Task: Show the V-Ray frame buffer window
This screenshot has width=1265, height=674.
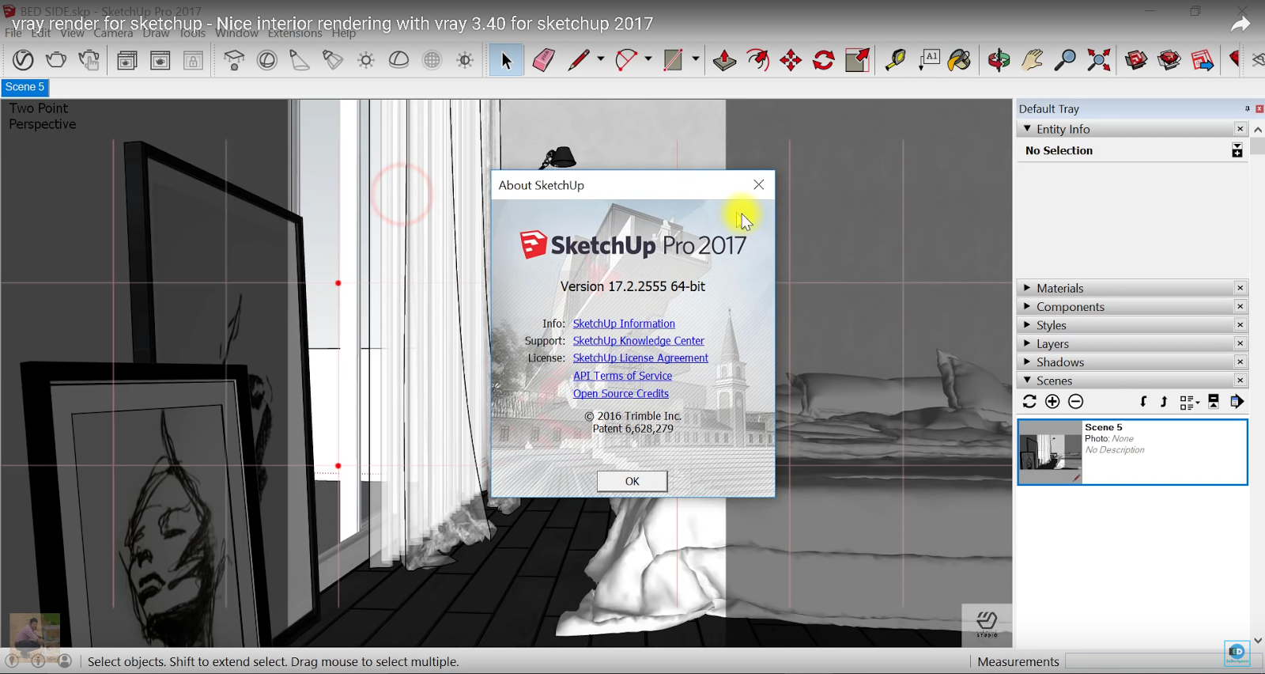Action: (x=127, y=60)
